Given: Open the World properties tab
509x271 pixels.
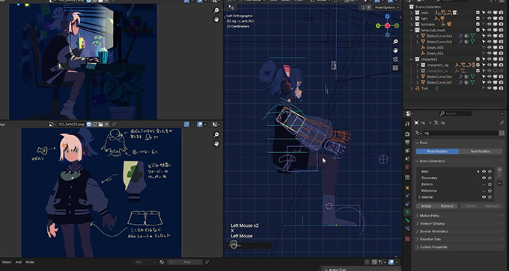Looking at the screenshot, I should point(407,167).
